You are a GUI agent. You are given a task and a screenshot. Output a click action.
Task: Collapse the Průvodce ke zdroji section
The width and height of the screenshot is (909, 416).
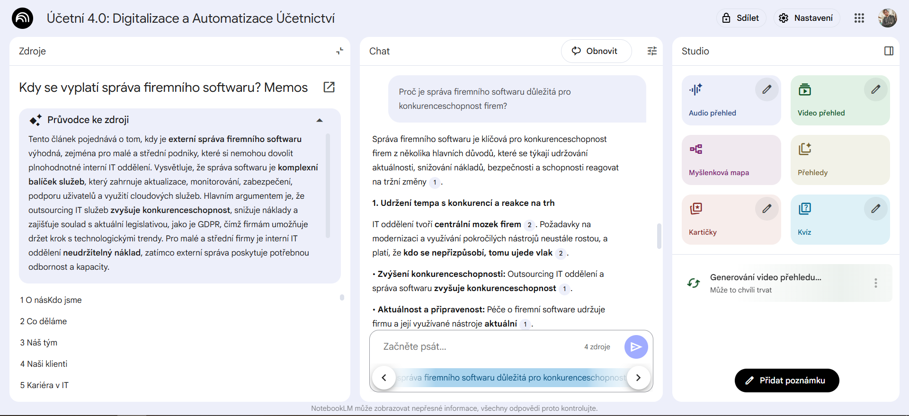(320, 120)
